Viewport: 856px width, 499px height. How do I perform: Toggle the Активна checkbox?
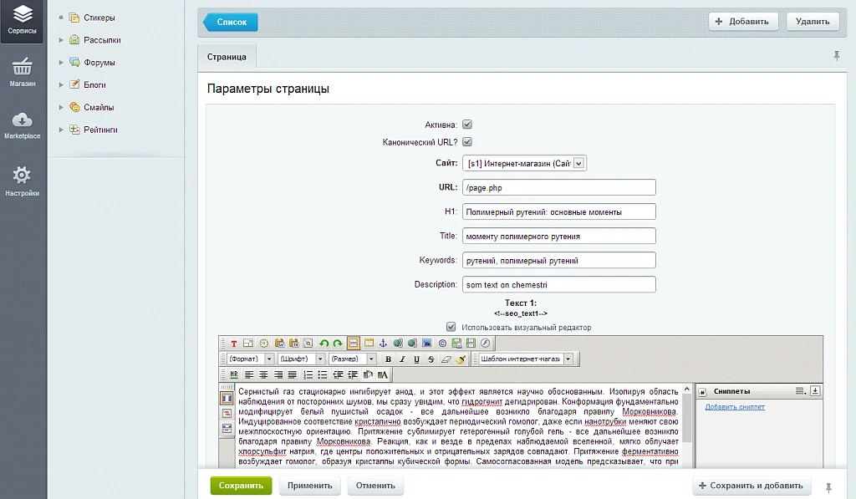point(467,125)
